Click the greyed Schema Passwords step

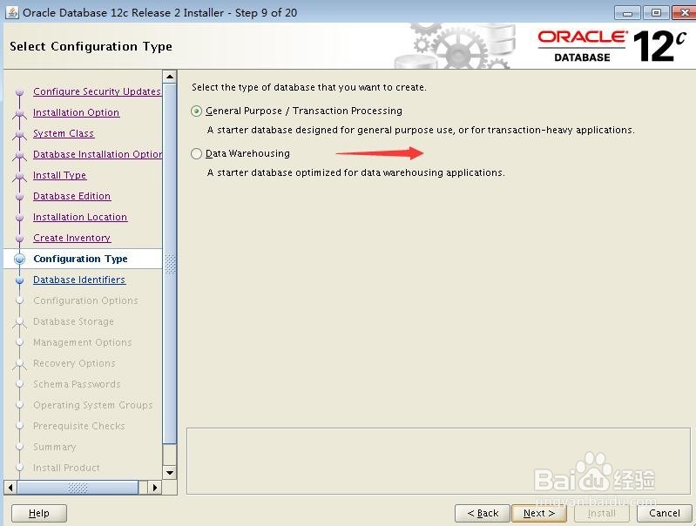[77, 384]
